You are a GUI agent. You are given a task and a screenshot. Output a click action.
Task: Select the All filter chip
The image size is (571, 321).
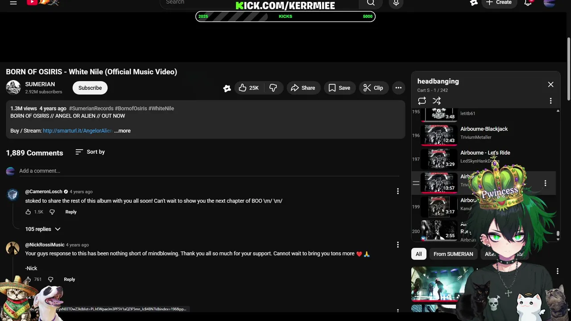[x=418, y=254]
